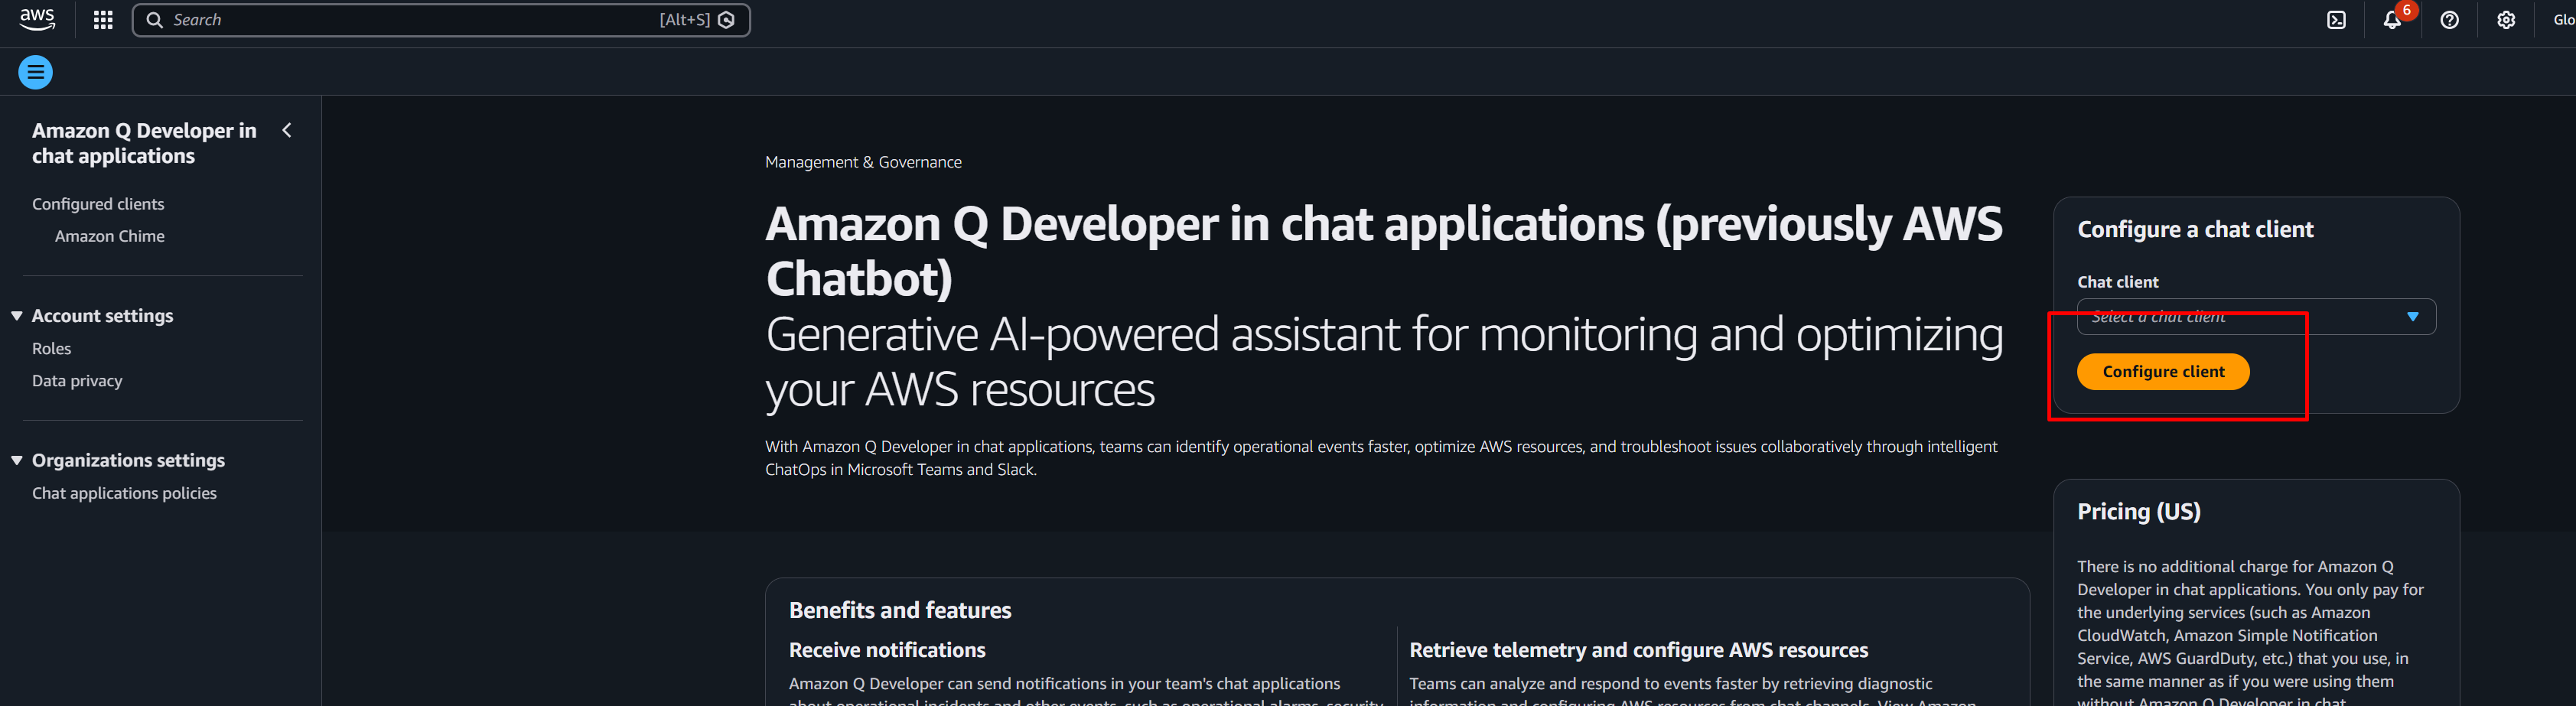Open the Global region selector

[x=2563, y=20]
